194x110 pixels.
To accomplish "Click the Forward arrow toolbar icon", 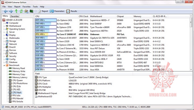I will pos(11,11).
